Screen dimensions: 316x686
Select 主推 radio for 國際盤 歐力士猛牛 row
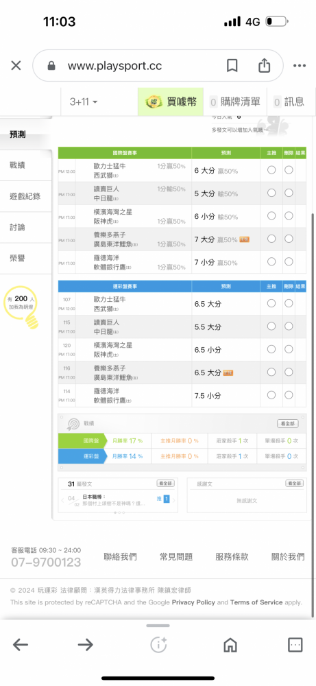(x=271, y=169)
